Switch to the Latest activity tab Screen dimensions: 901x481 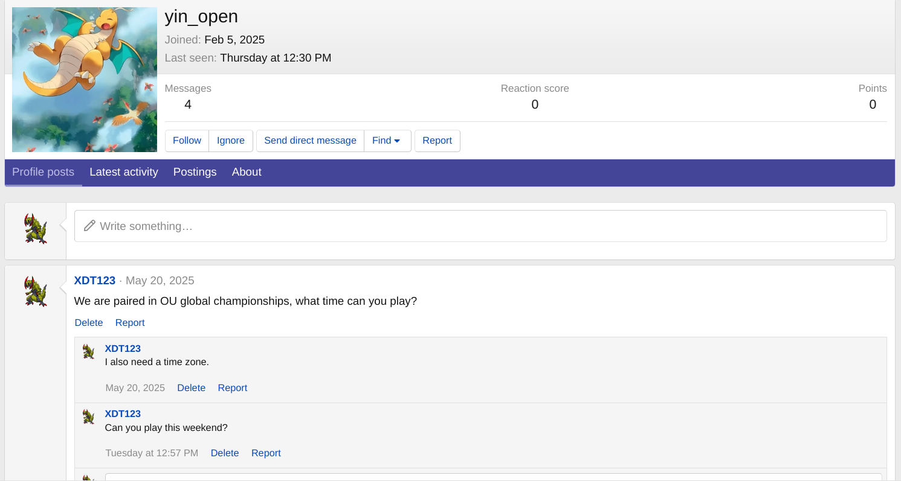(124, 172)
